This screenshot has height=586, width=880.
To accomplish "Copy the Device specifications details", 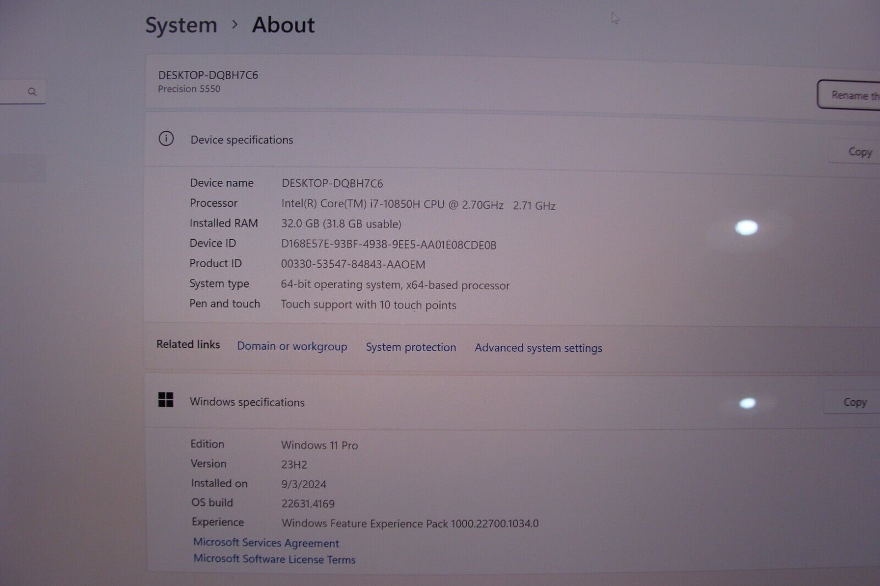I will coord(859,151).
